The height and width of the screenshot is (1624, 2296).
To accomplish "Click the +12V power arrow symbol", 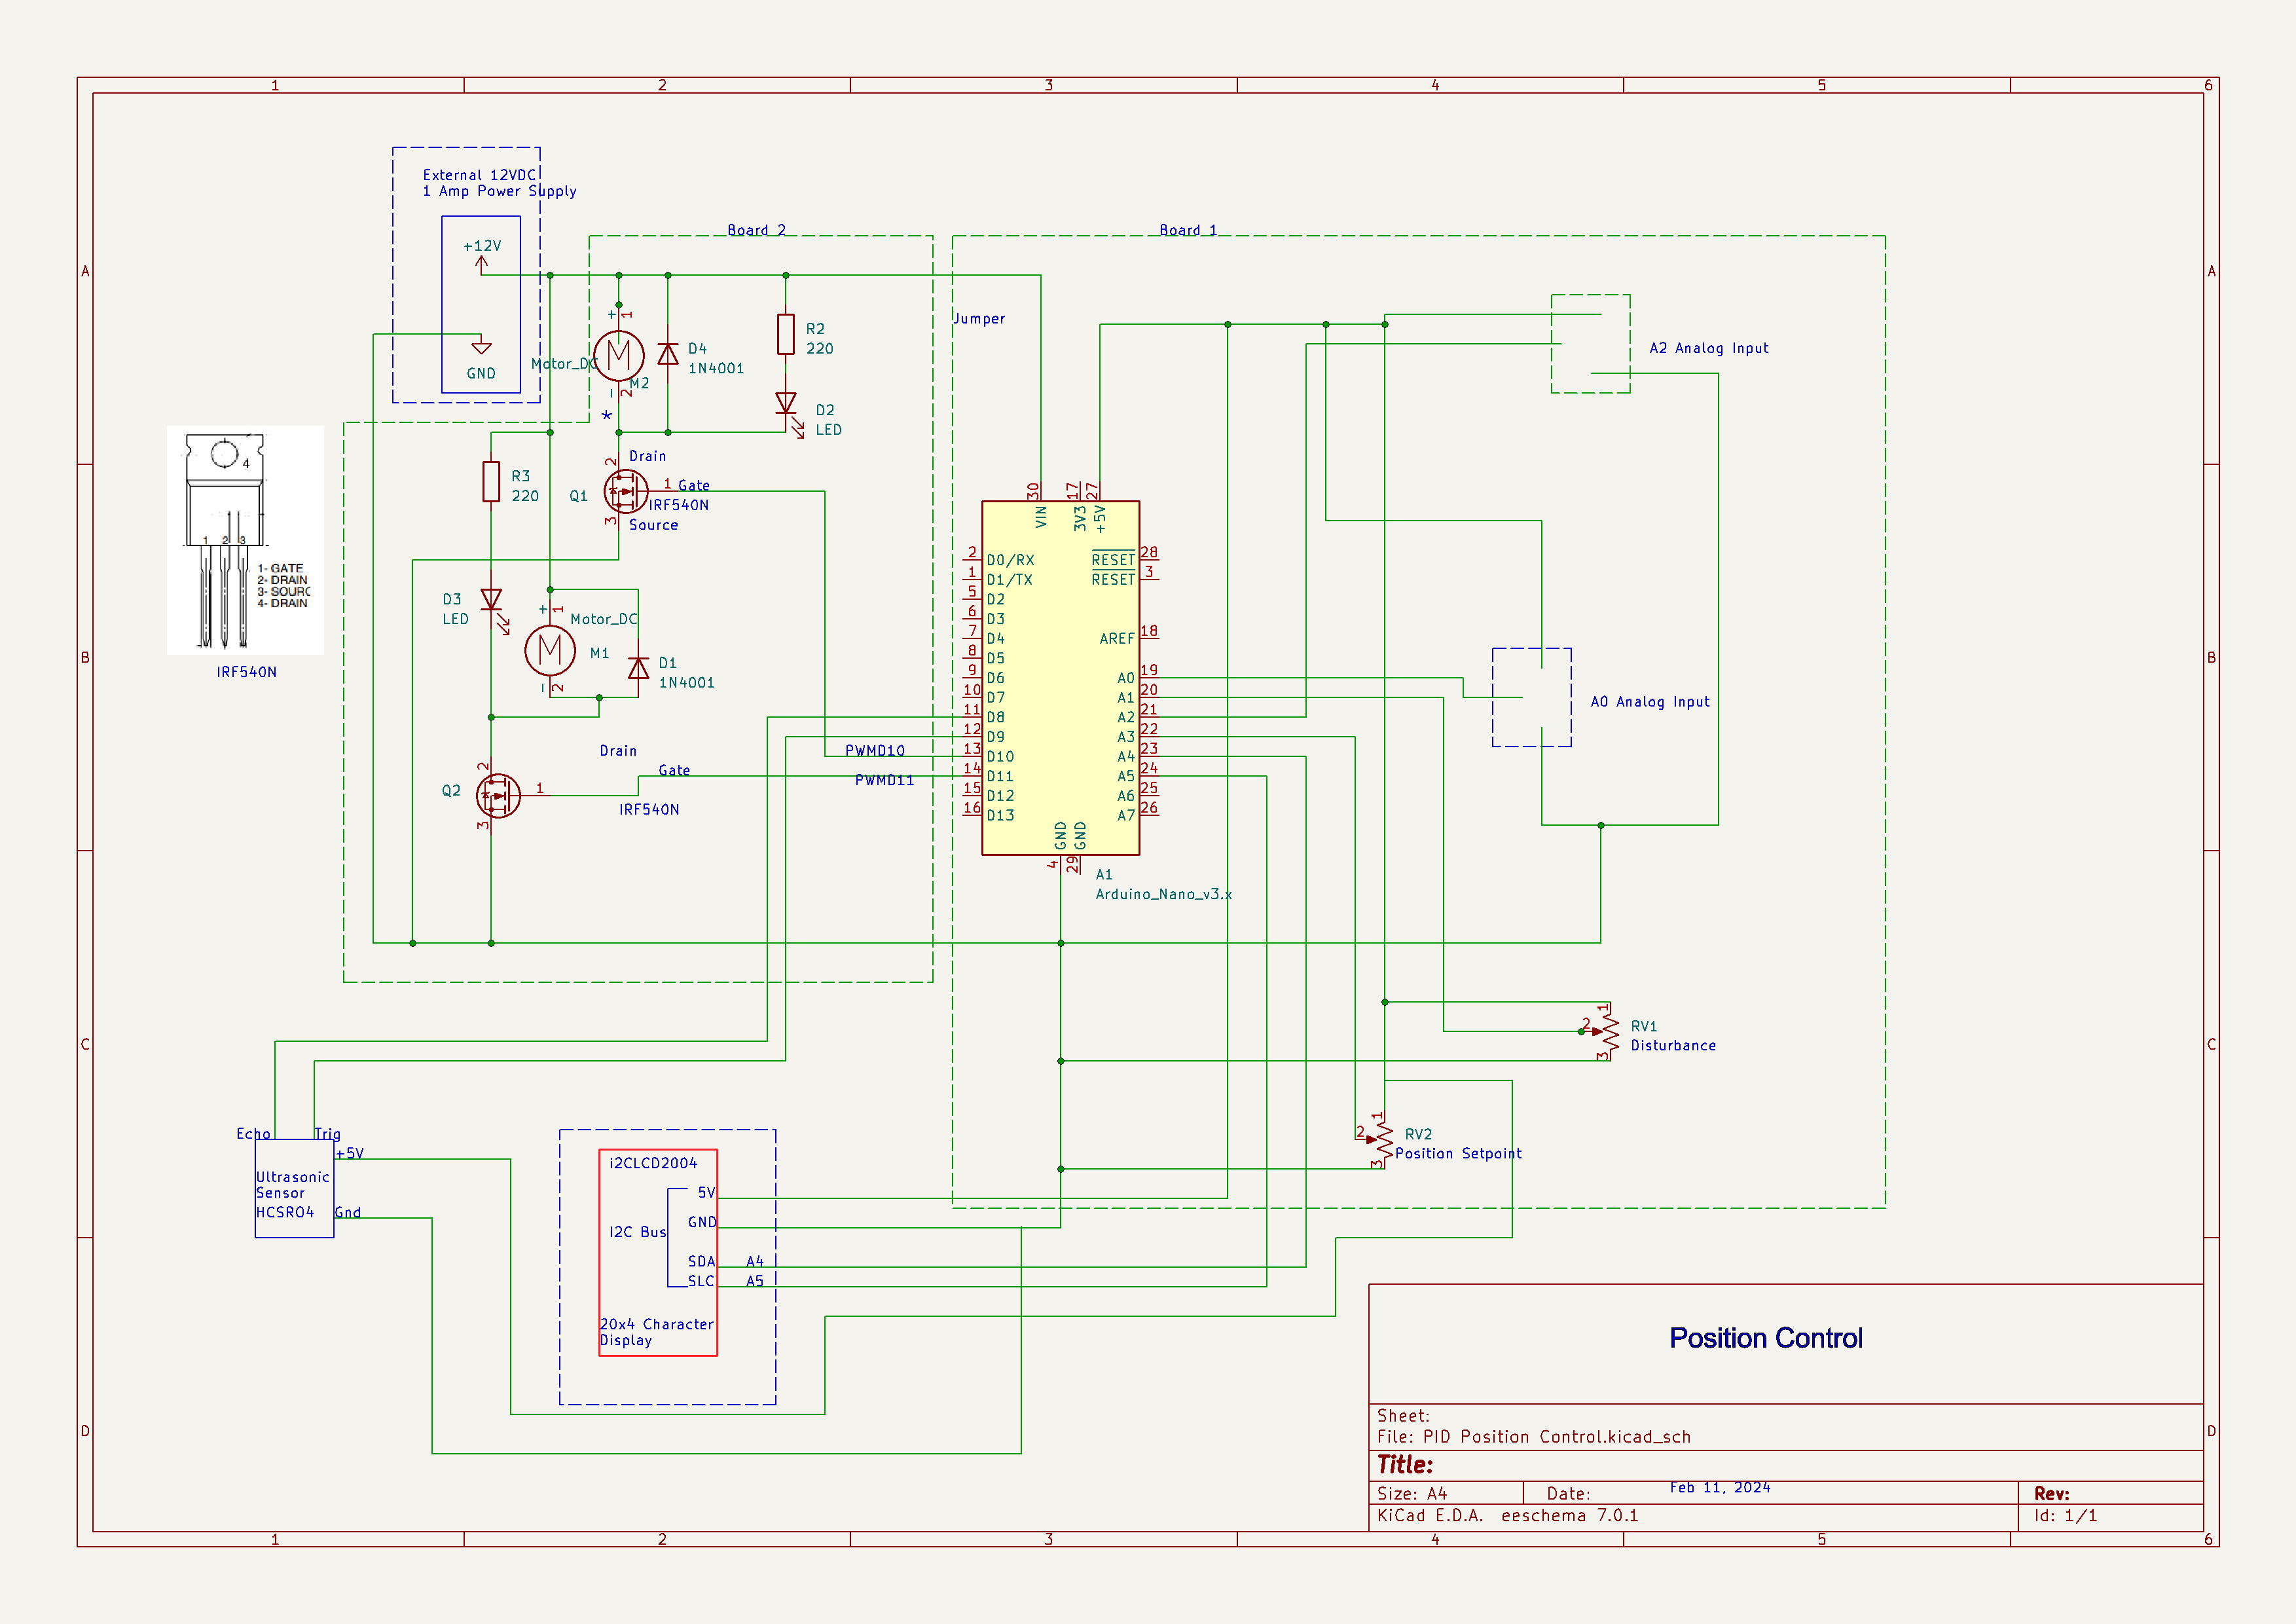I will (481, 263).
